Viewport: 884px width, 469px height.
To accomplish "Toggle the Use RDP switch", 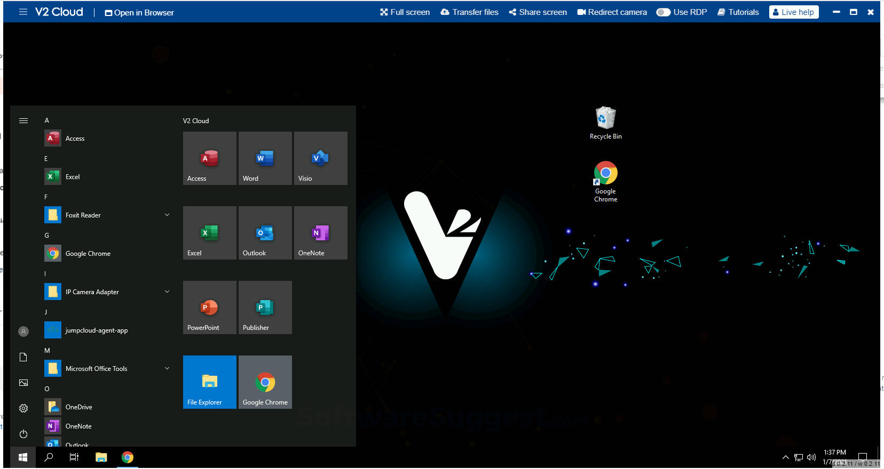I will point(664,12).
